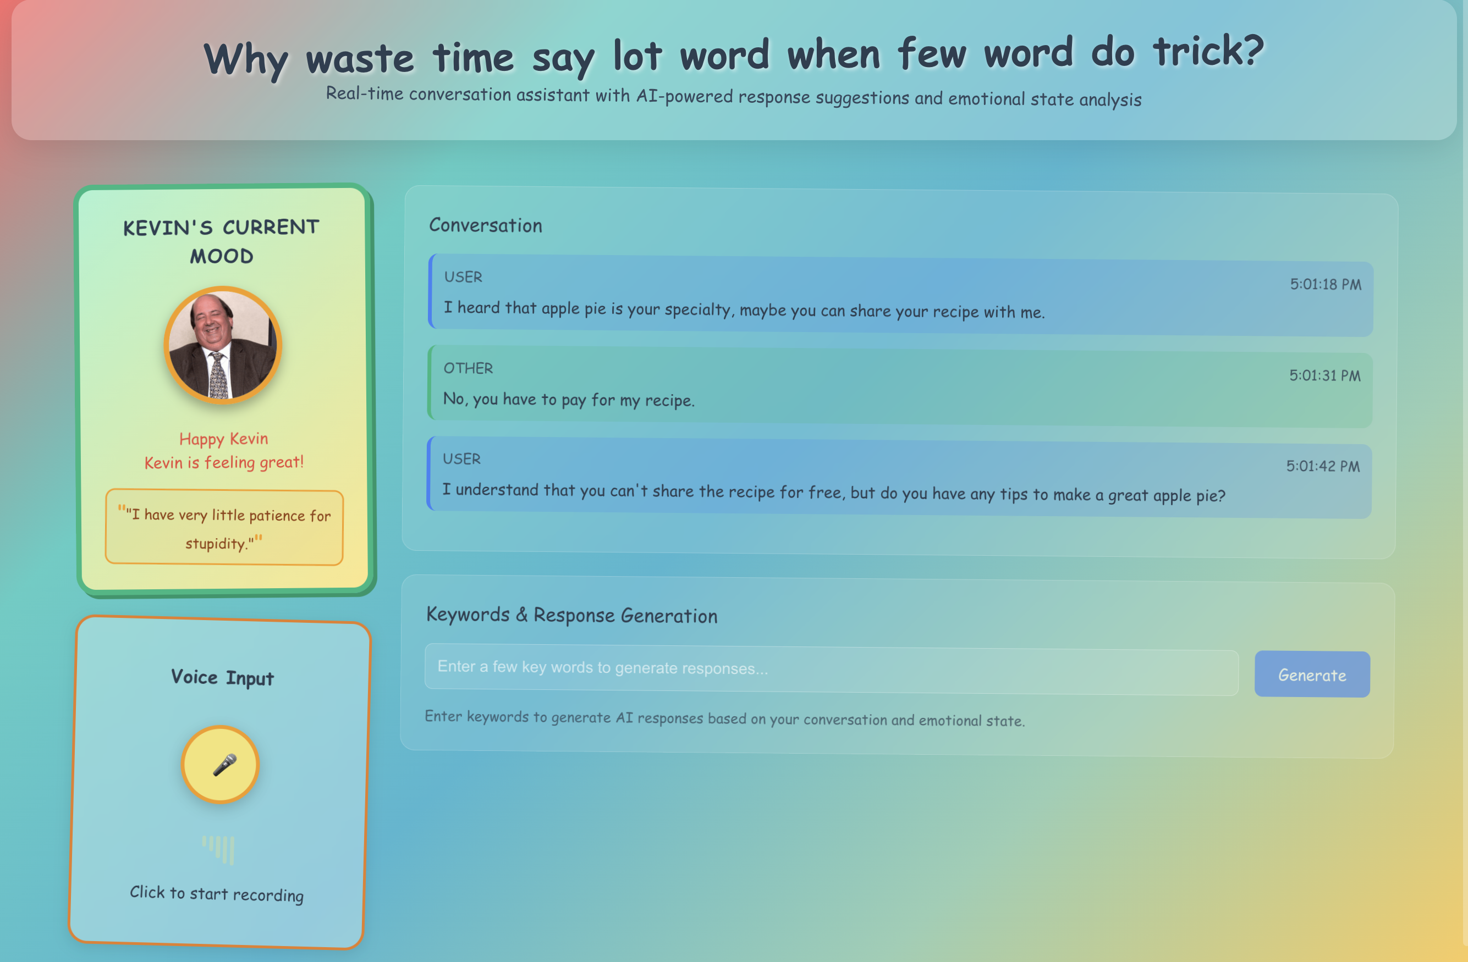1468x962 pixels.
Task: Click the microphone record button
Action: click(x=220, y=764)
